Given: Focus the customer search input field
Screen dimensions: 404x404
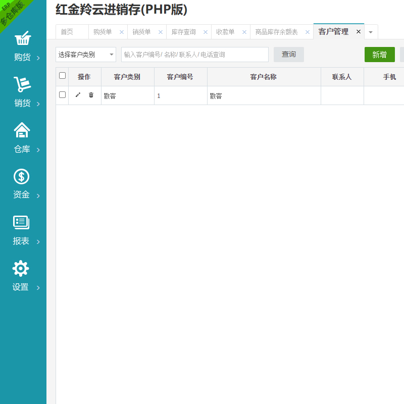Looking at the screenshot, I should pyautogui.click(x=195, y=55).
